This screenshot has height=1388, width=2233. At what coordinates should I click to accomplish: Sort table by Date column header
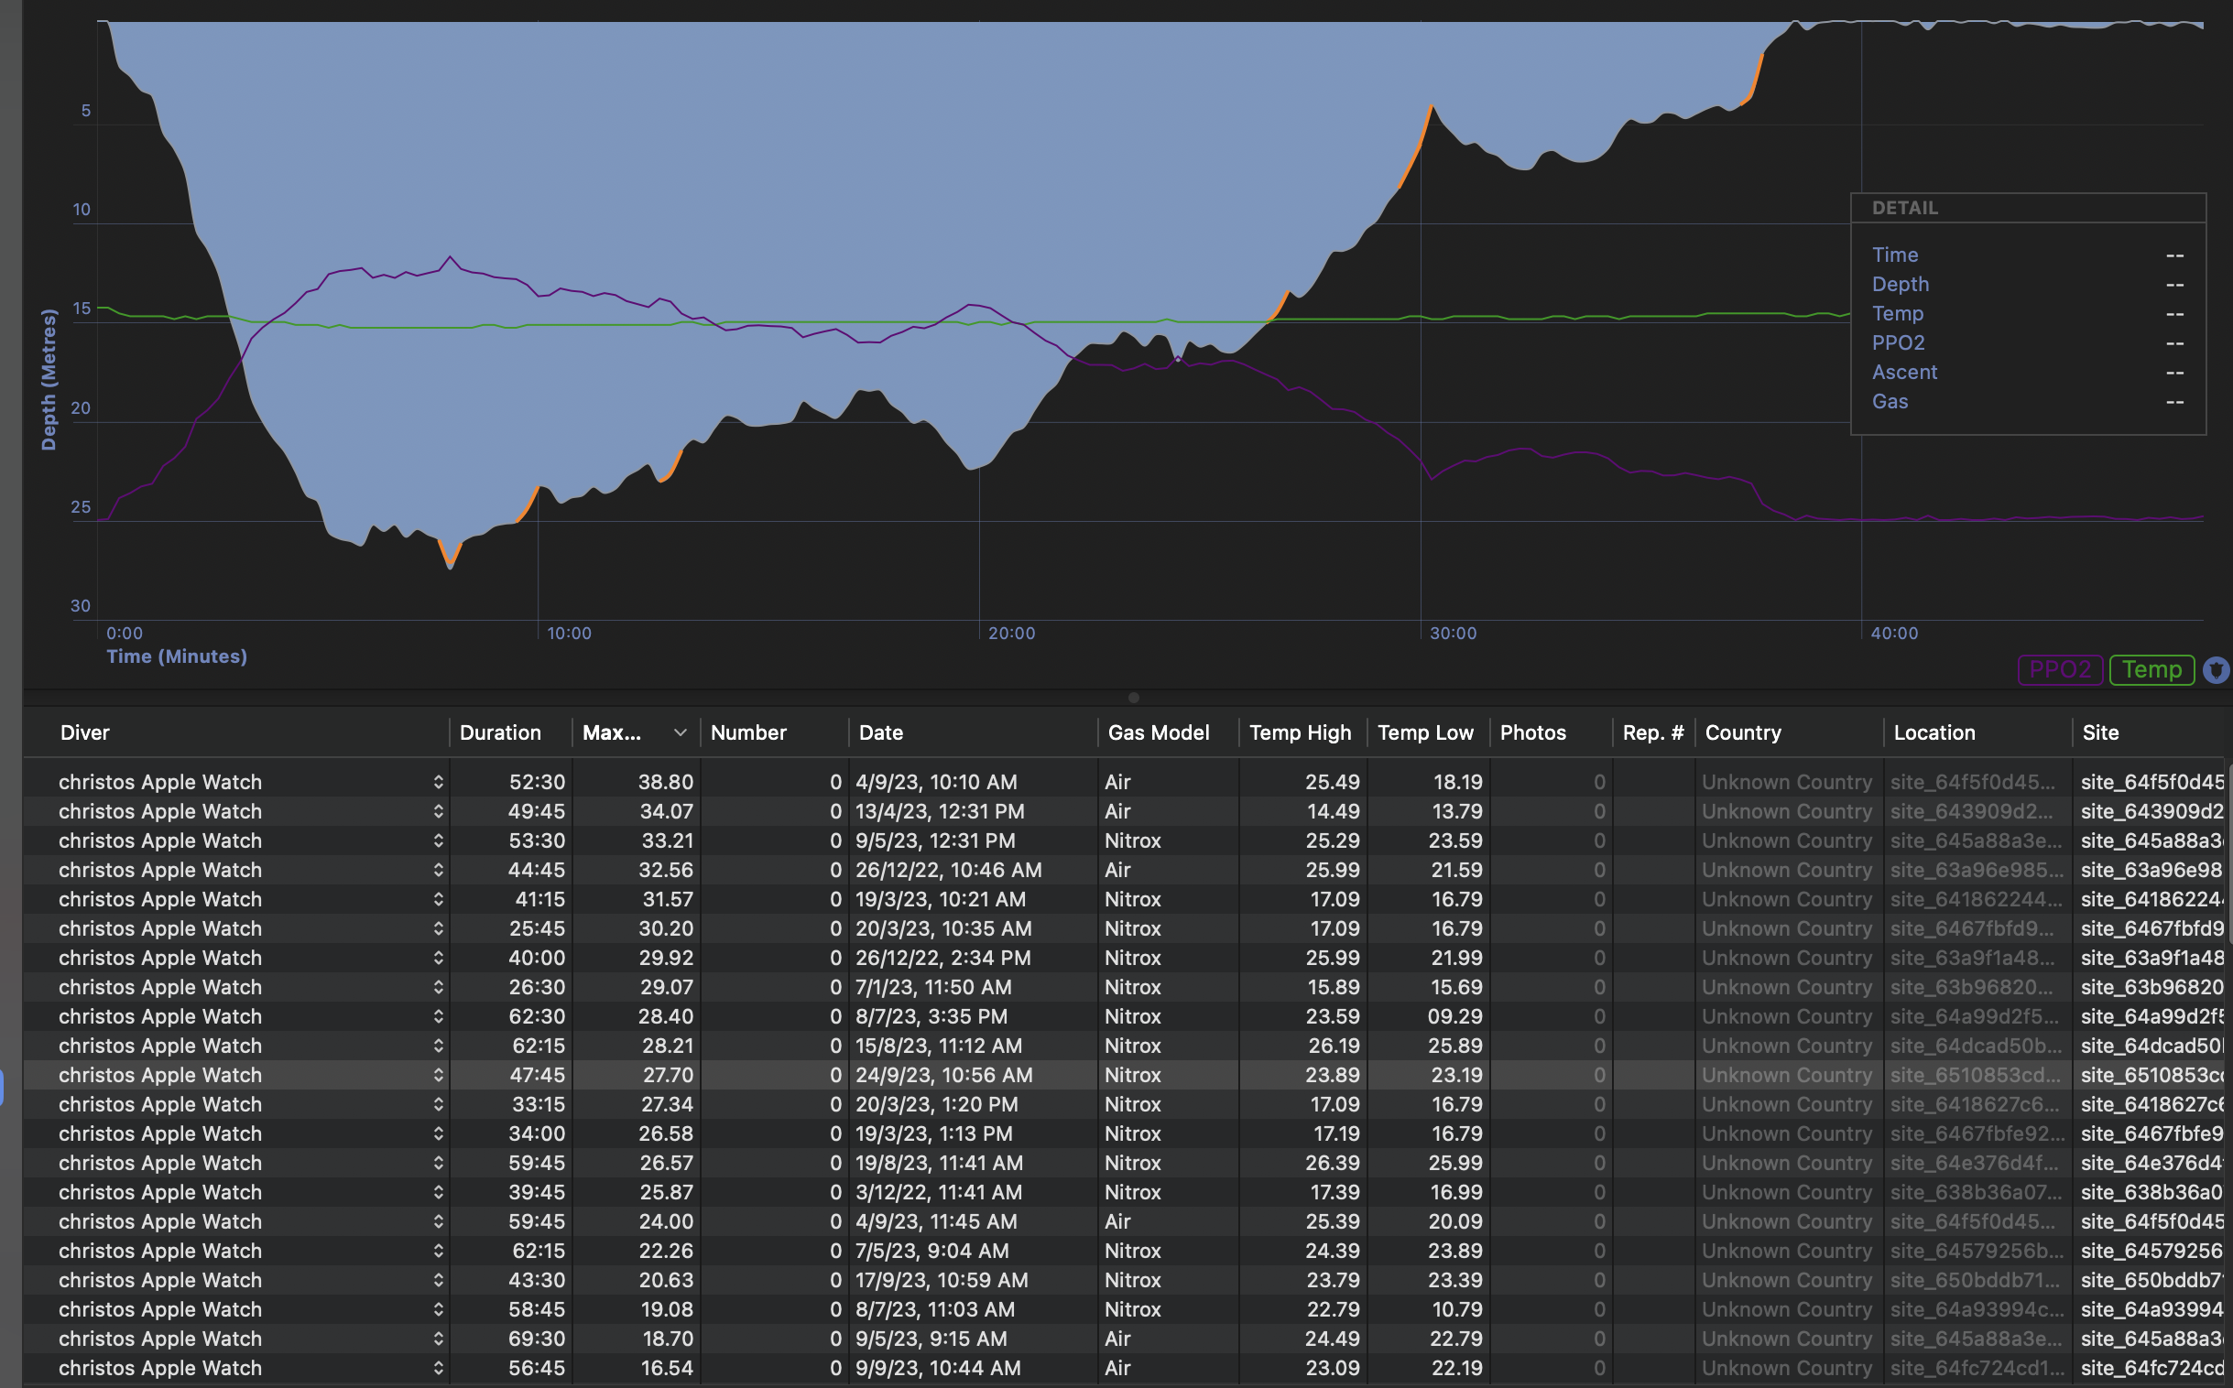click(x=881, y=732)
